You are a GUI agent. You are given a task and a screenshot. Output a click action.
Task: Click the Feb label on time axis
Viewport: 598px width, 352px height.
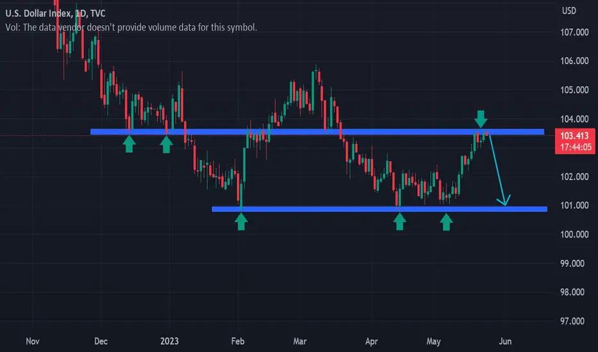[237, 341]
